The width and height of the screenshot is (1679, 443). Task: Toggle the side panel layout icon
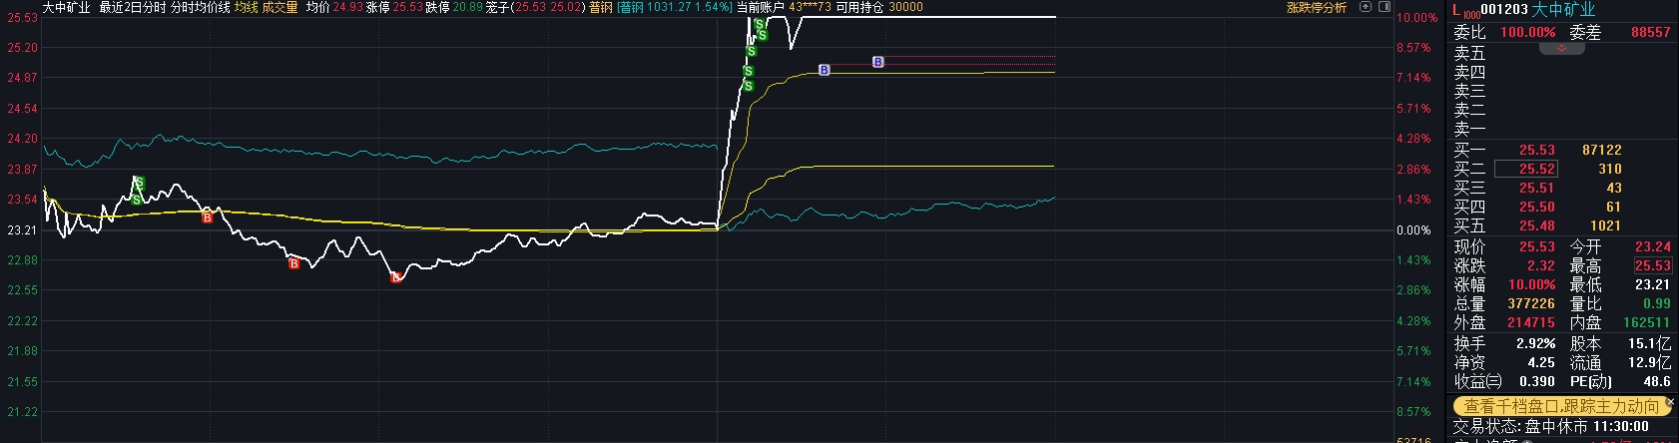coord(1384,7)
